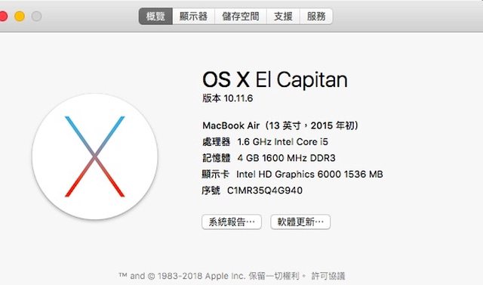This screenshot has width=483, height=285.
Task: Open the 許可協議 link
Action: pyautogui.click(x=328, y=276)
